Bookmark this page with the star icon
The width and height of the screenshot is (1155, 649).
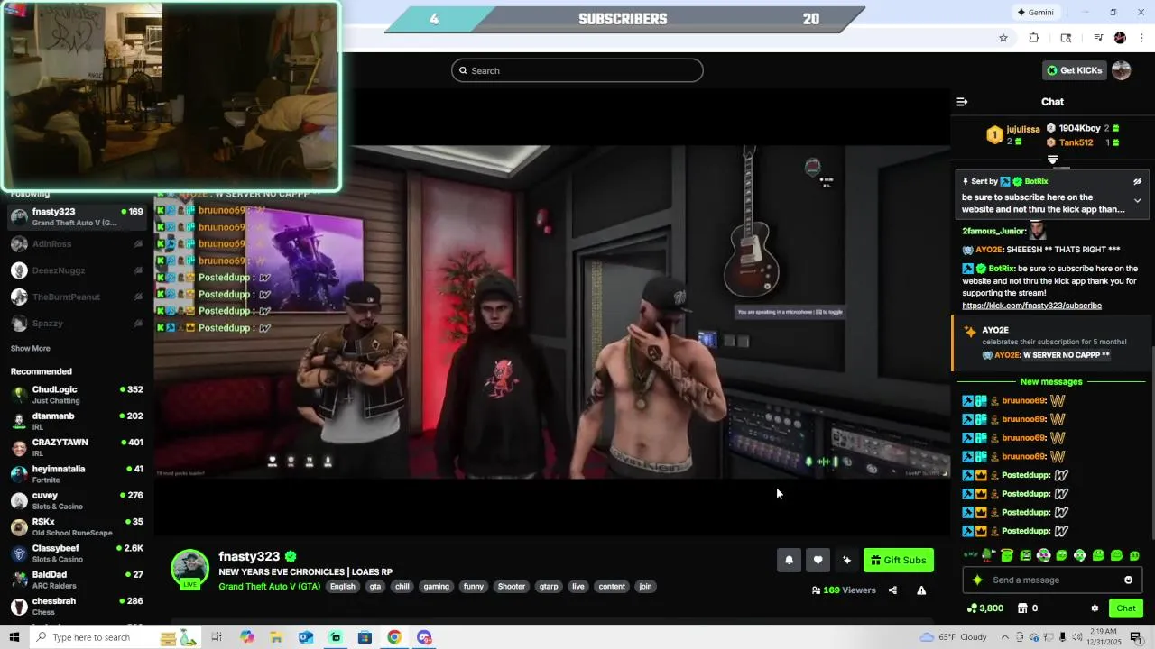1003,38
